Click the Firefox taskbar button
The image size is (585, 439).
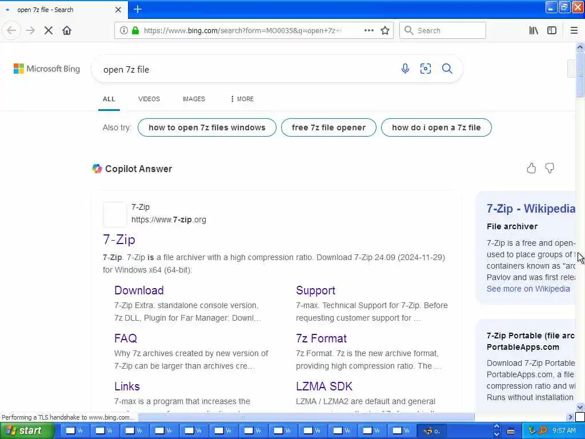(432, 431)
